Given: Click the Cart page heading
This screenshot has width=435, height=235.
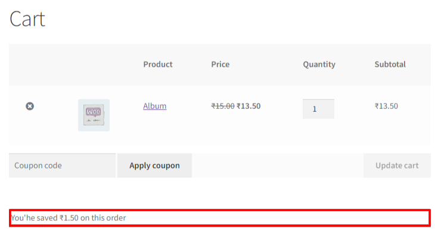Looking at the screenshot, I should tap(27, 19).
